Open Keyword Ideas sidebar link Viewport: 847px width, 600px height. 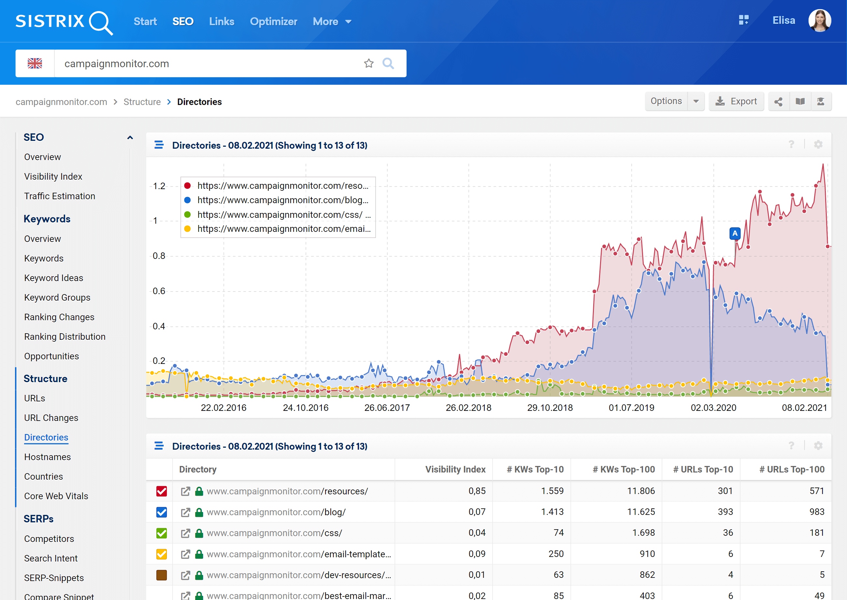53,278
